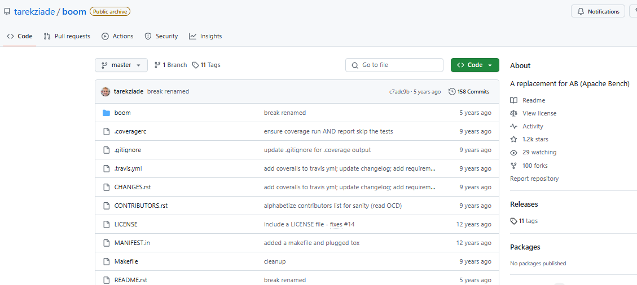Open the boom repository name link
This screenshot has height=285, width=637.
[x=74, y=11]
